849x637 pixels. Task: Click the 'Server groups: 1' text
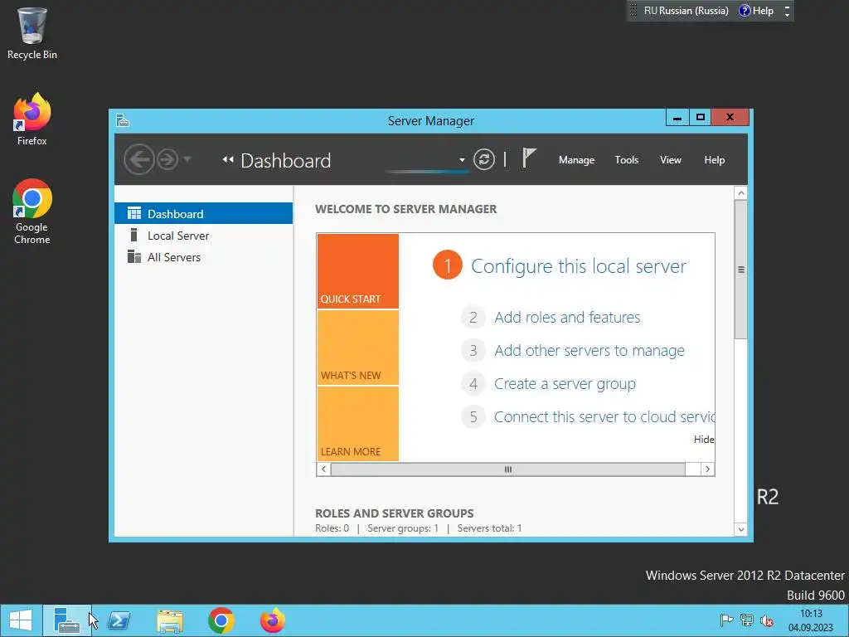click(403, 528)
